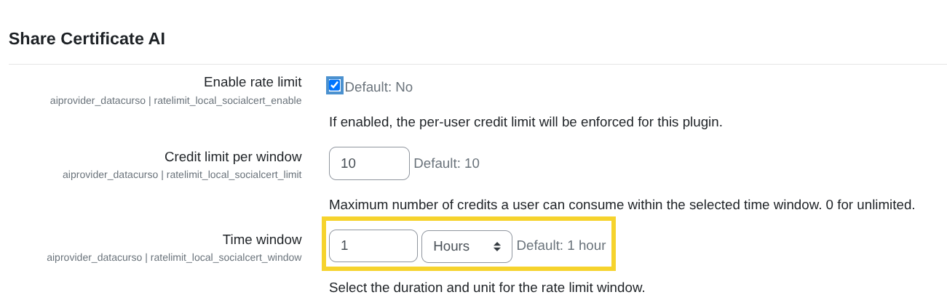The image size is (947, 300).
Task: Click the "Select the duration and unit" description
Action: pos(486,288)
